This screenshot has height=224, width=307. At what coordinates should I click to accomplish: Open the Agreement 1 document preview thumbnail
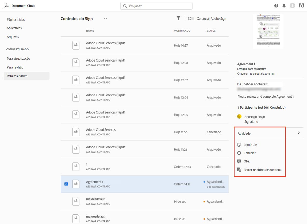point(268,31)
